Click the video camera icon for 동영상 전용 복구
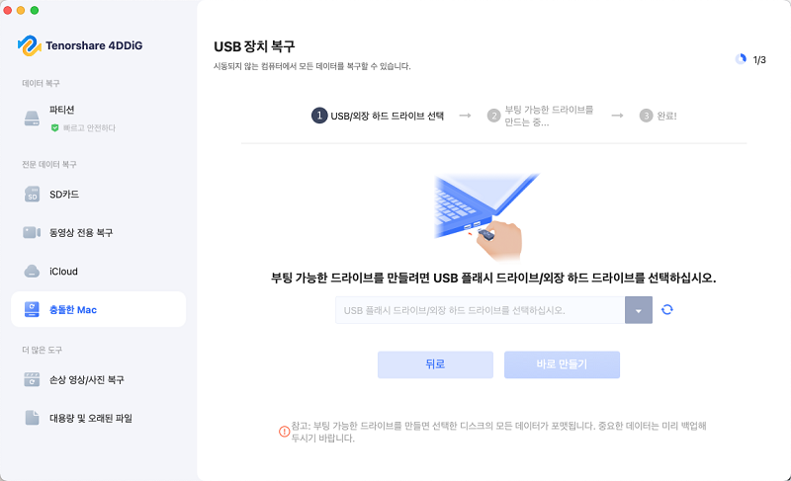The image size is (791, 481). point(32,232)
